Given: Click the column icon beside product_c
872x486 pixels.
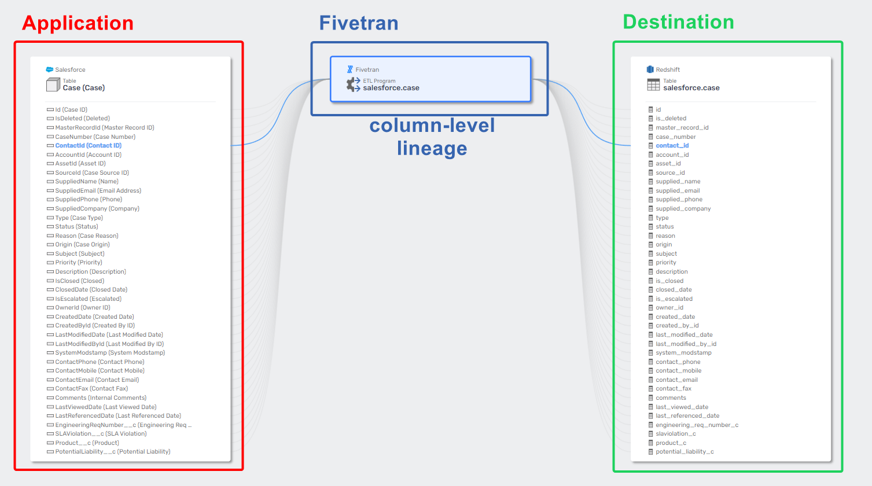Looking at the screenshot, I should (651, 443).
